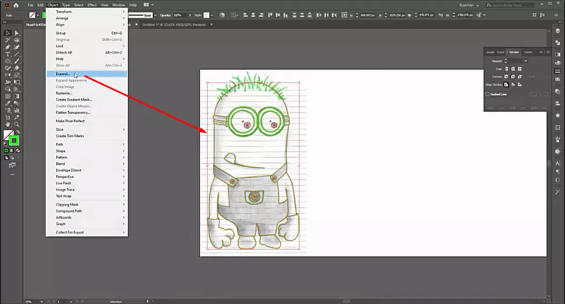Click the Search Adobe Help field

pos(510,5)
